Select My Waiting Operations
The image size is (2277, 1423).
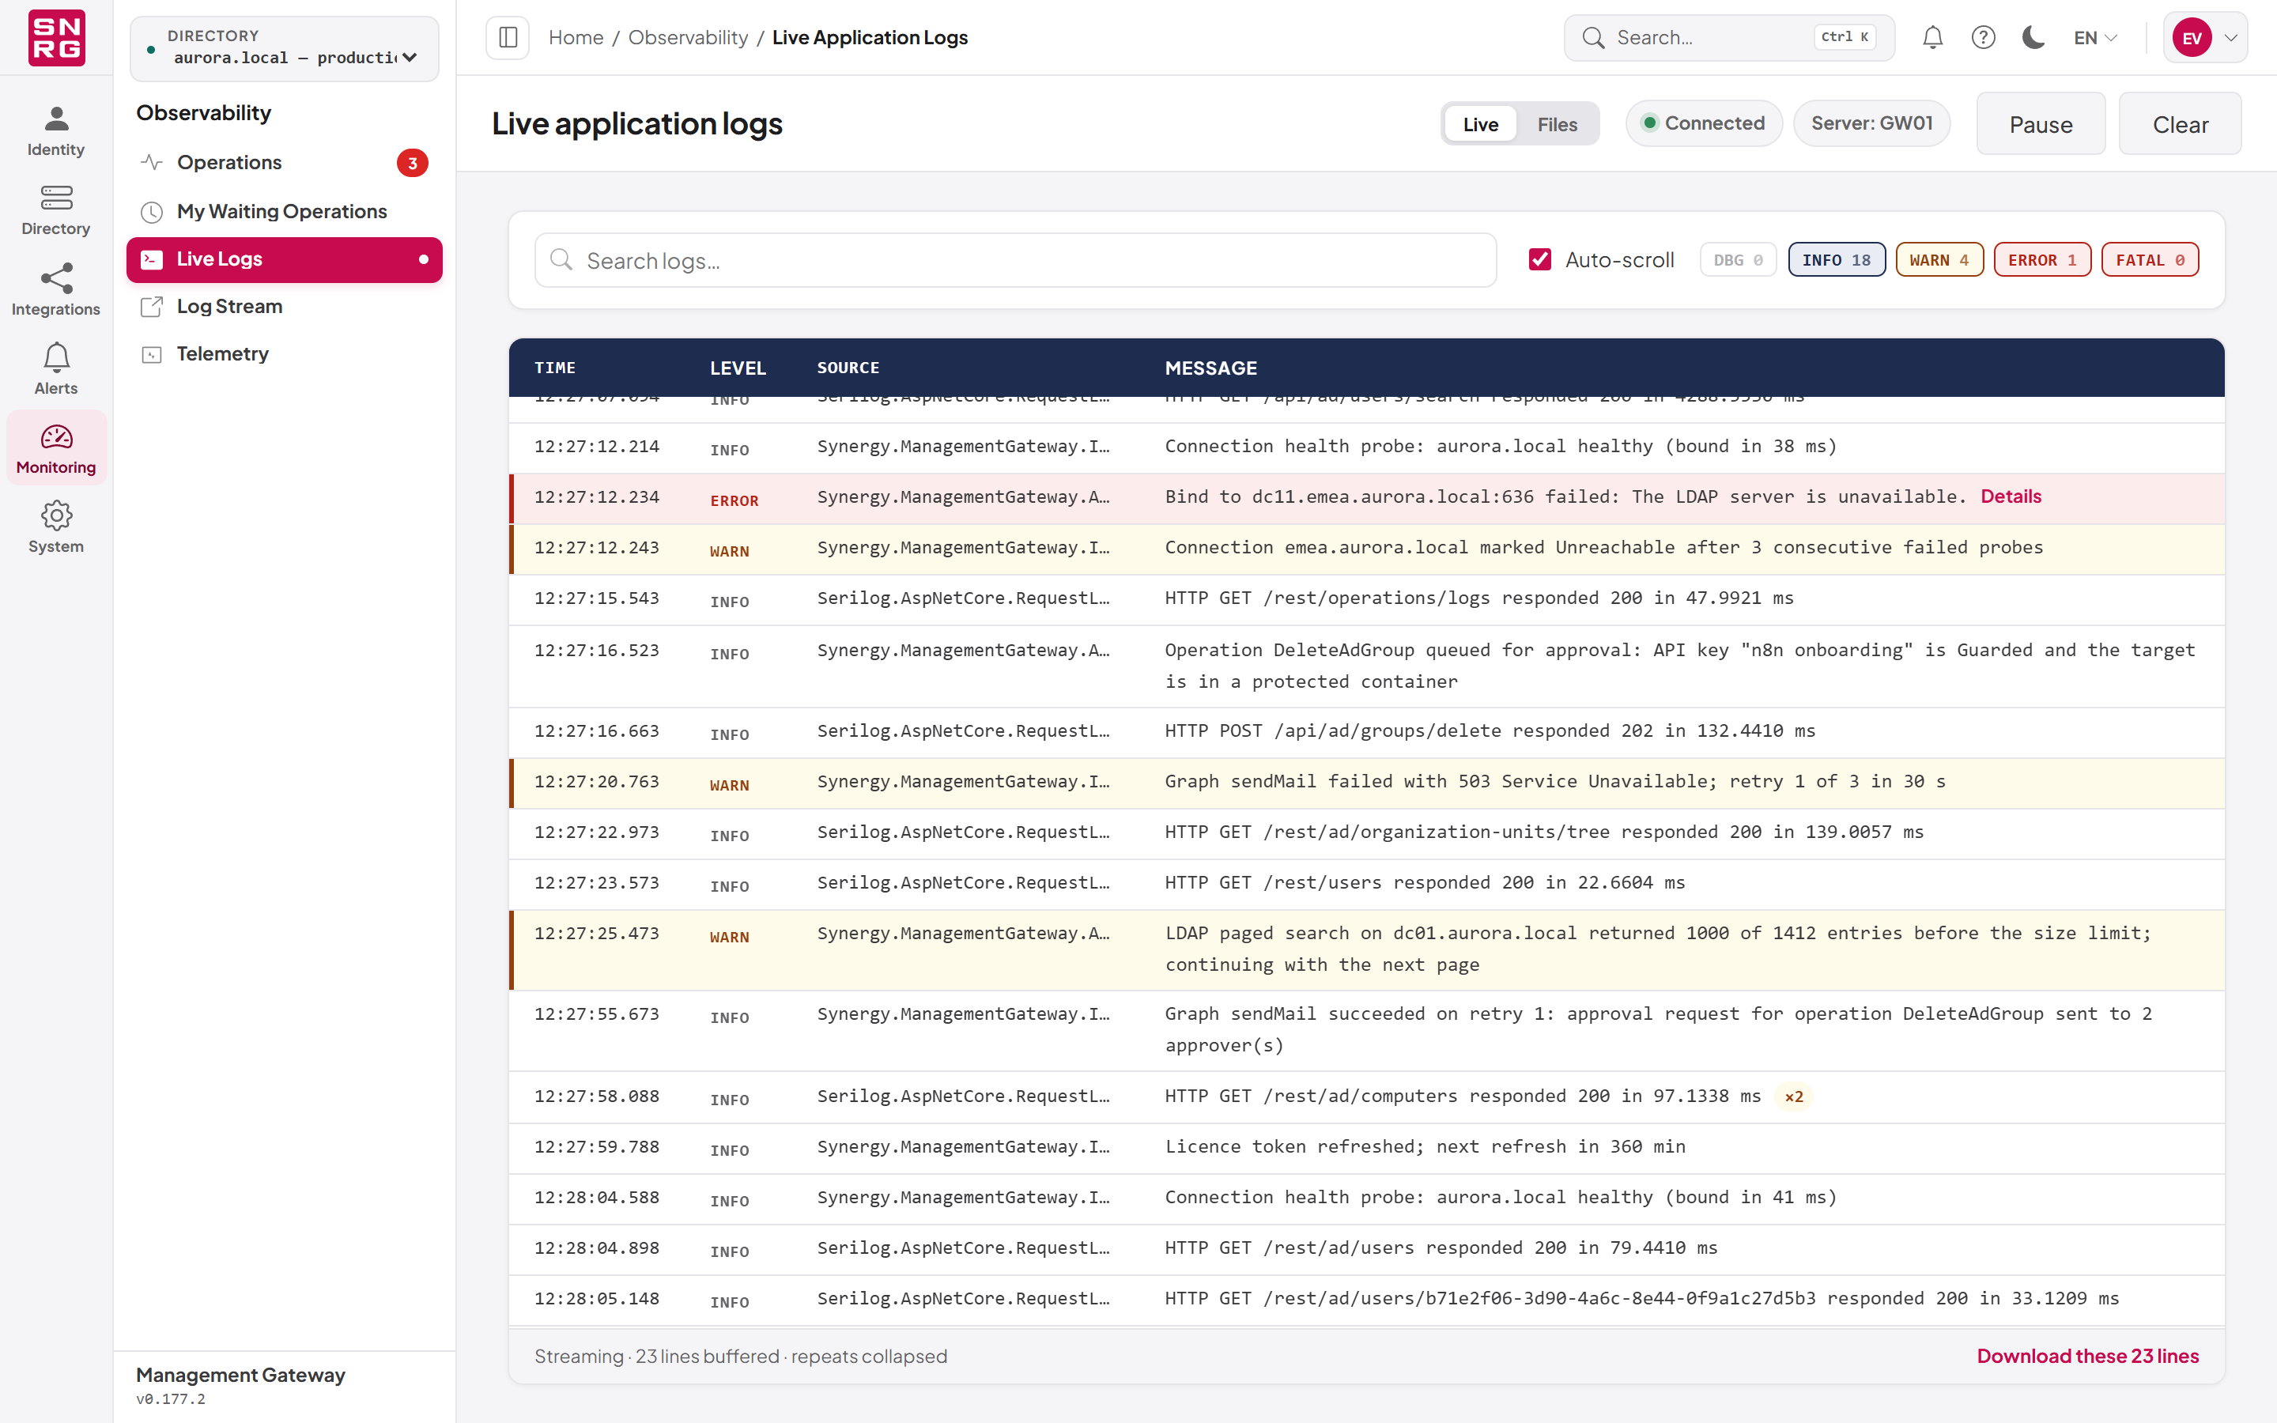284,212
